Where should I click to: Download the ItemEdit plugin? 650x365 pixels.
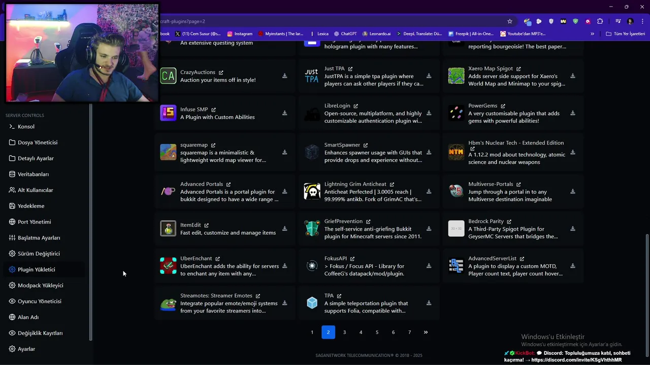(x=284, y=229)
